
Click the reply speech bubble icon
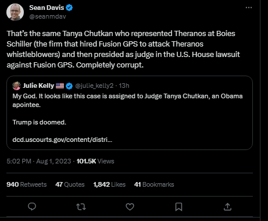[x=32, y=206]
